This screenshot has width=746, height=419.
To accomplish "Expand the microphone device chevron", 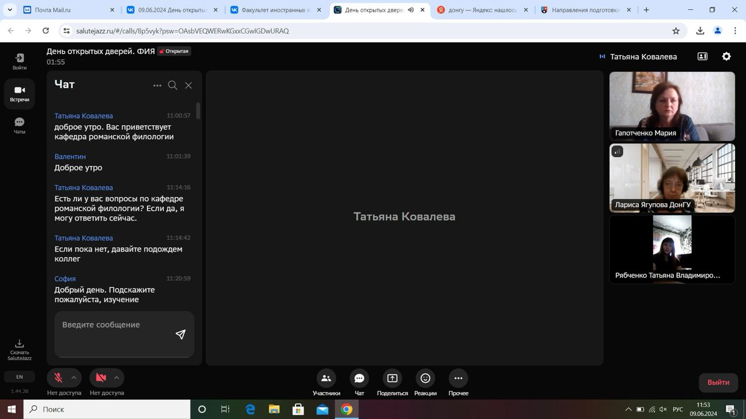I will [x=74, y=378].
